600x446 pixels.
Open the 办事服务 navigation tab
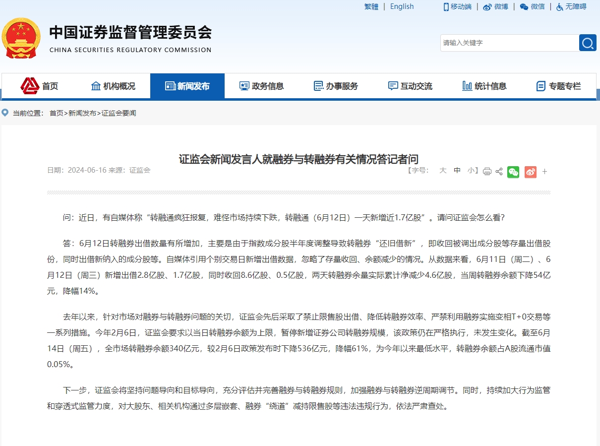[336, 86]
